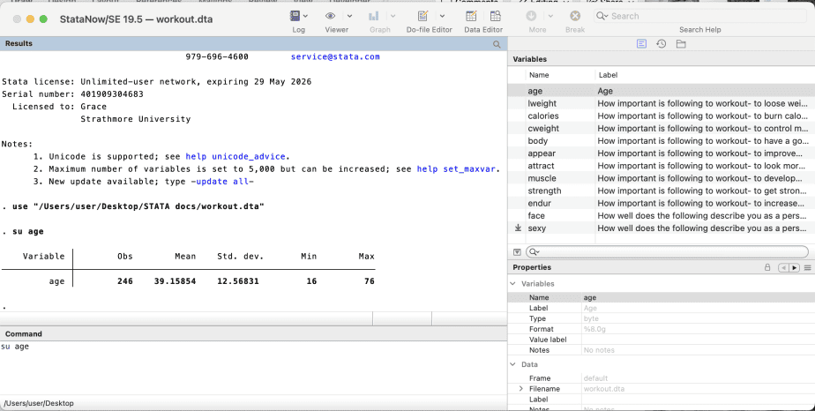Viewport: 815px width, 411px height.
Task: Select the appear variable row
Action: [x=662, y=153]
